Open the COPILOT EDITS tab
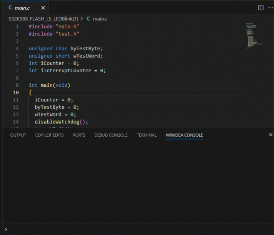 49,135
